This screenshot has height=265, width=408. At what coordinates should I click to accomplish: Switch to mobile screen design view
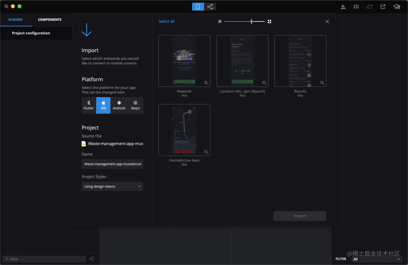[x=198, y=7]
